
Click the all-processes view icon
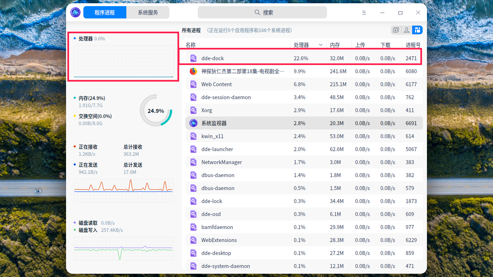[417, 30]
